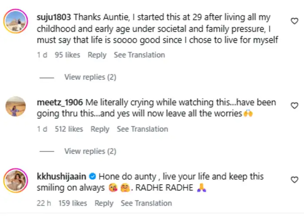Click kkhushijaain's verified badge icon
The width and height of the screenshot is (304, 219).
point(92,177)
